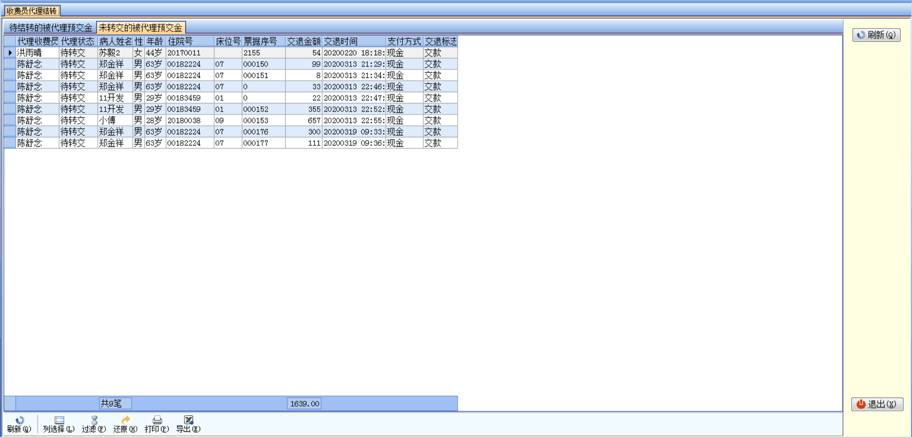Click the admission number 20170011

190,53
